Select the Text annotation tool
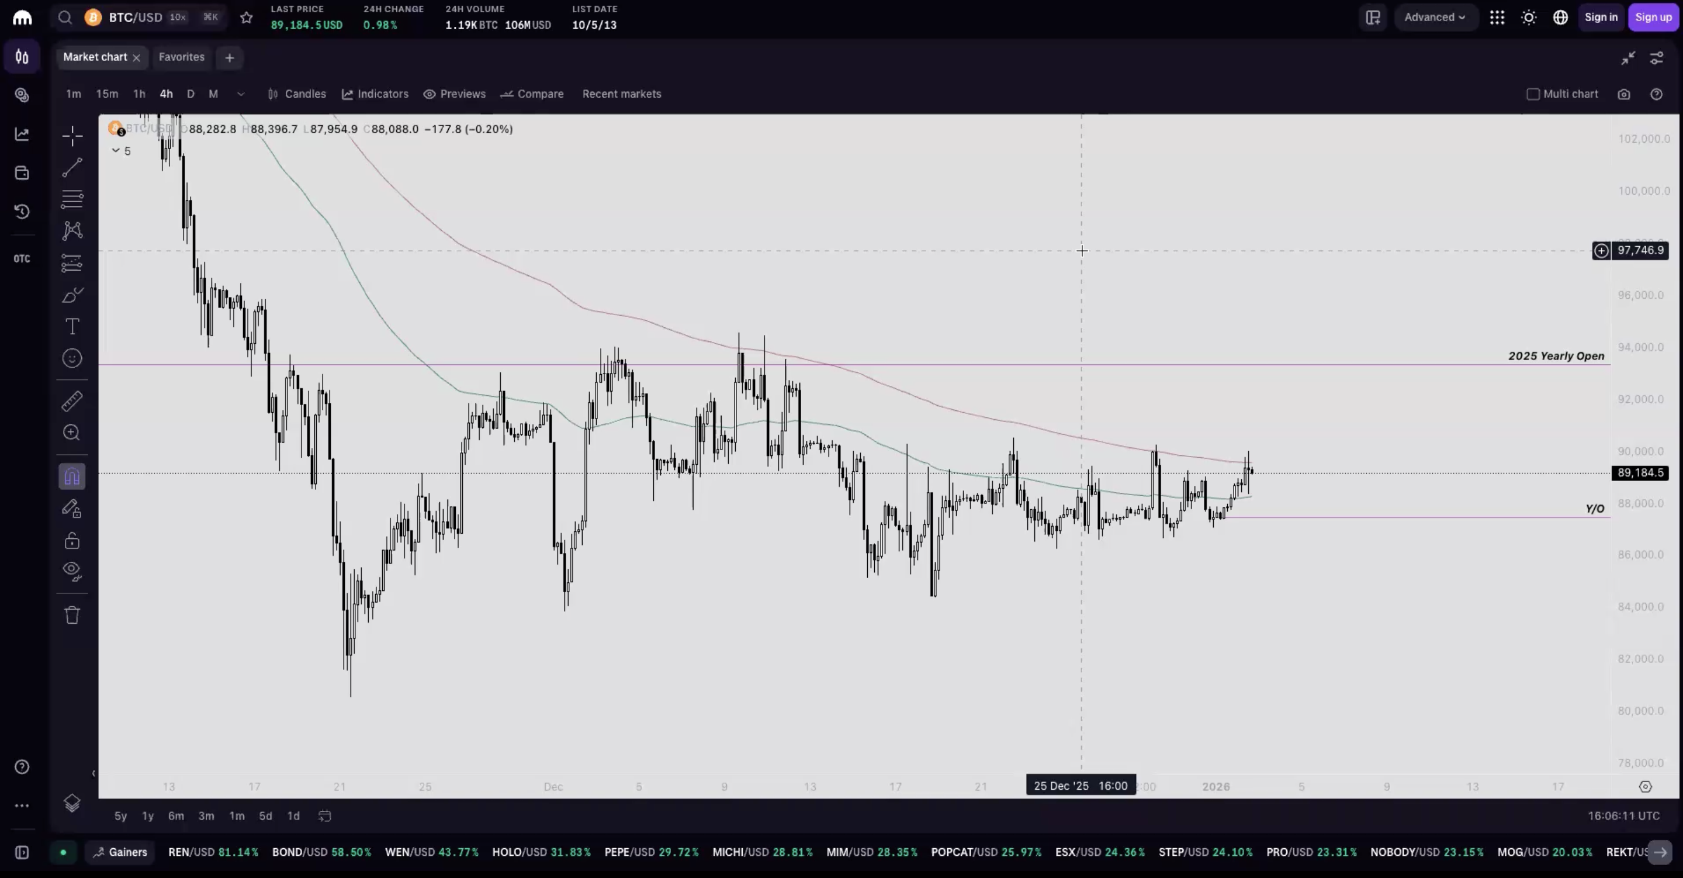 [x=72, y=326]
